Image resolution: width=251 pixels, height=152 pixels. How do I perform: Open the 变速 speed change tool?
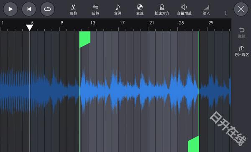click(x=140, y=10)
